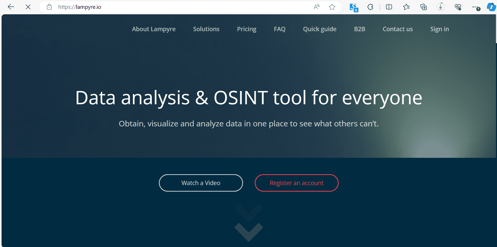Open the Solutions menu item
Viewport: 497px width, 247px height.
pyautogui.click(x=206, y=29)
